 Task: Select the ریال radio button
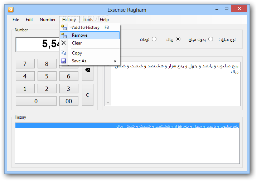pos(178,39)
